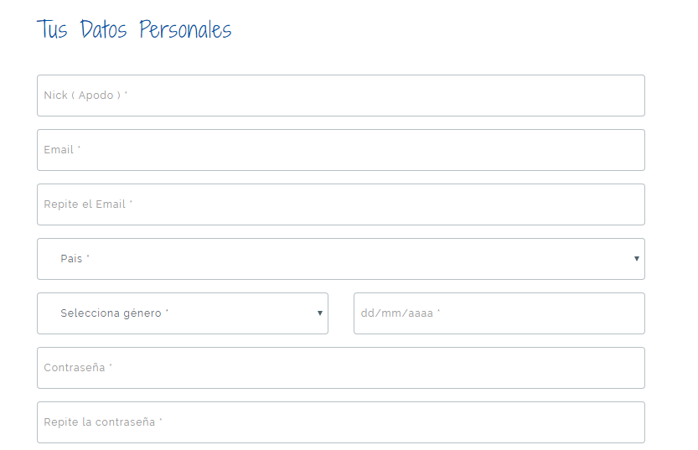Click the required asterisk after Email

click(79, 148)
